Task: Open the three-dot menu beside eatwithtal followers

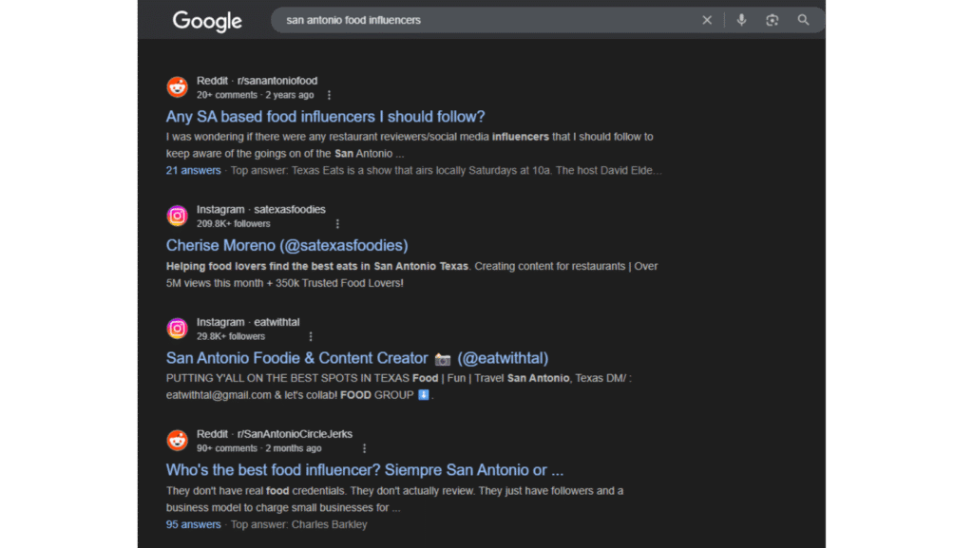Action: 311,336
